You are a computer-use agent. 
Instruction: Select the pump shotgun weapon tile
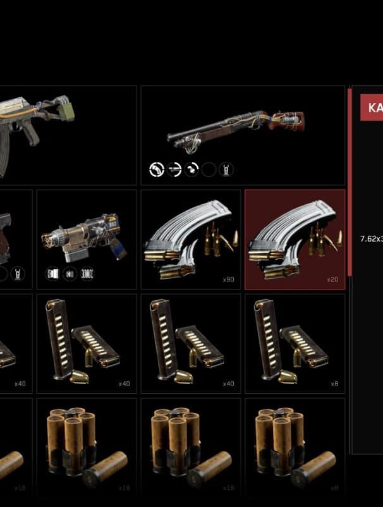click(x=243, y=135)
